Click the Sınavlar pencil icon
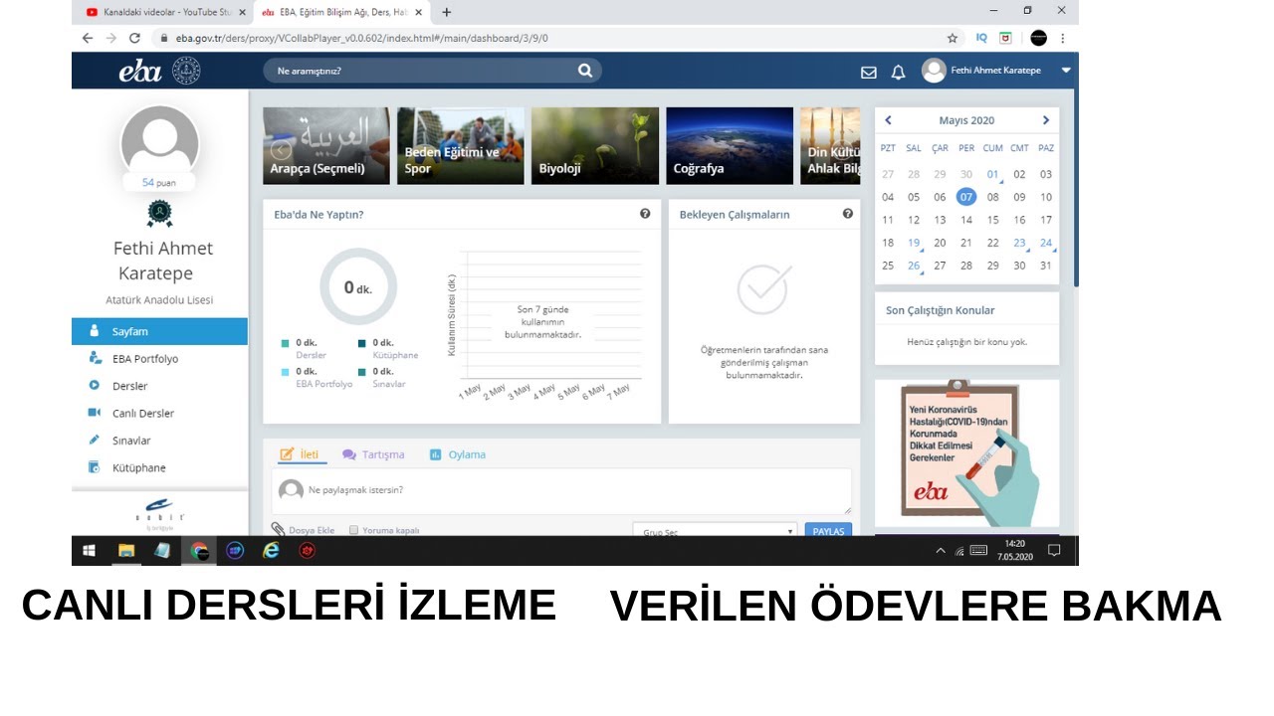The image size is (1274, 716). coord(95,440)
